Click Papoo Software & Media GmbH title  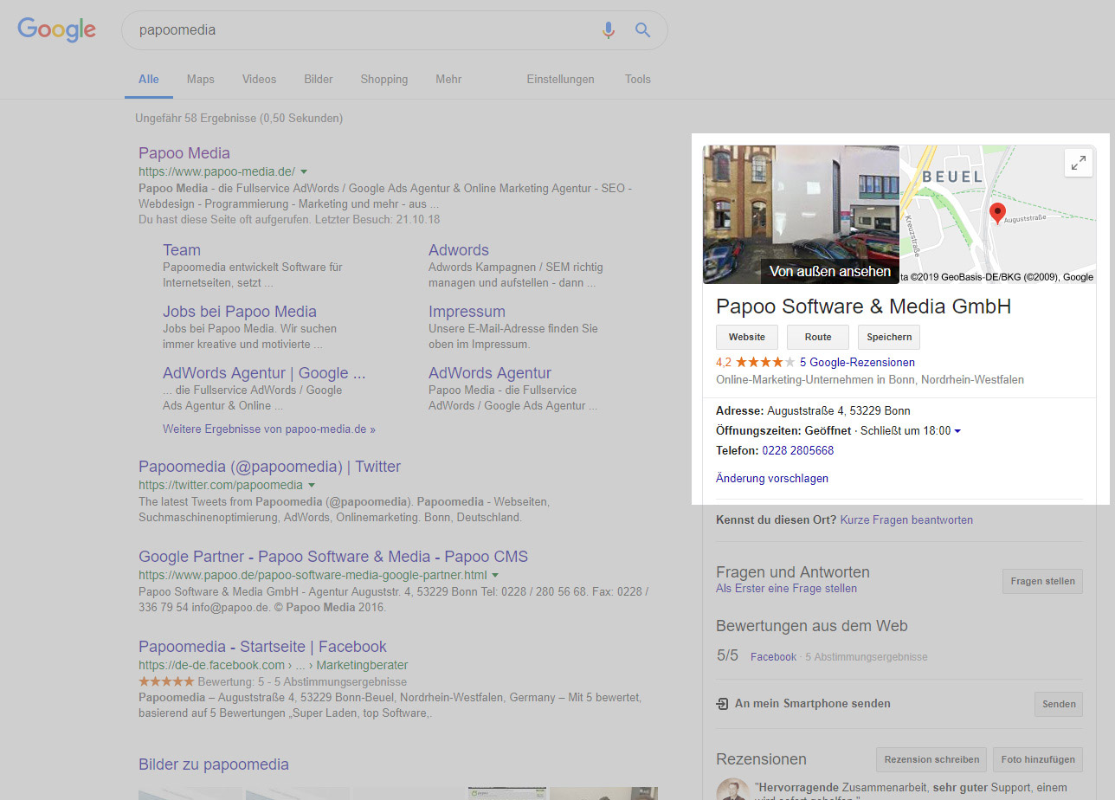pos(863,306)
